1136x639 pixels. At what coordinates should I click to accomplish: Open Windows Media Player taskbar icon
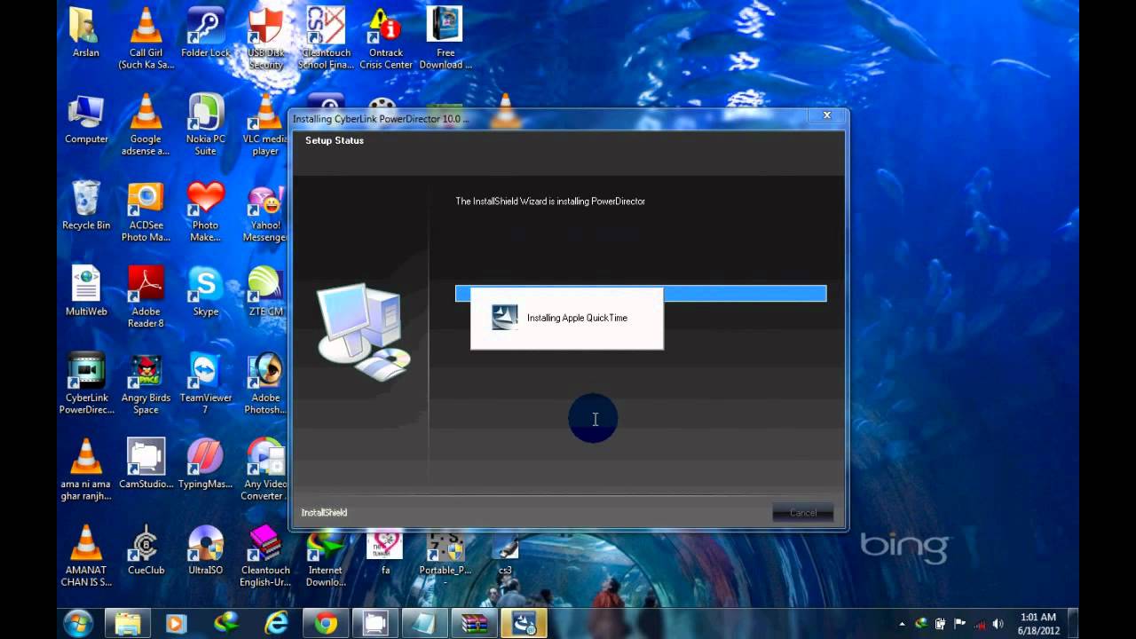177,624
